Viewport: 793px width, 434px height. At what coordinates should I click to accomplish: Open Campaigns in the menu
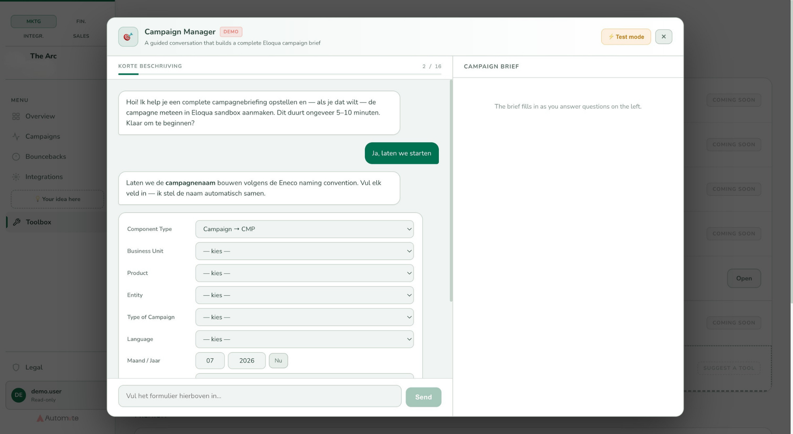pos(42,137)
